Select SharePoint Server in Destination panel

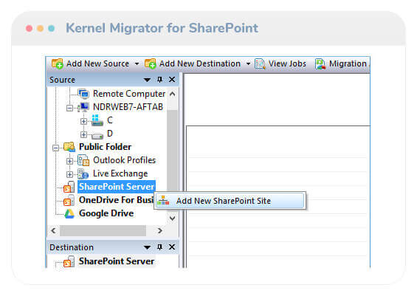(117, 261)
